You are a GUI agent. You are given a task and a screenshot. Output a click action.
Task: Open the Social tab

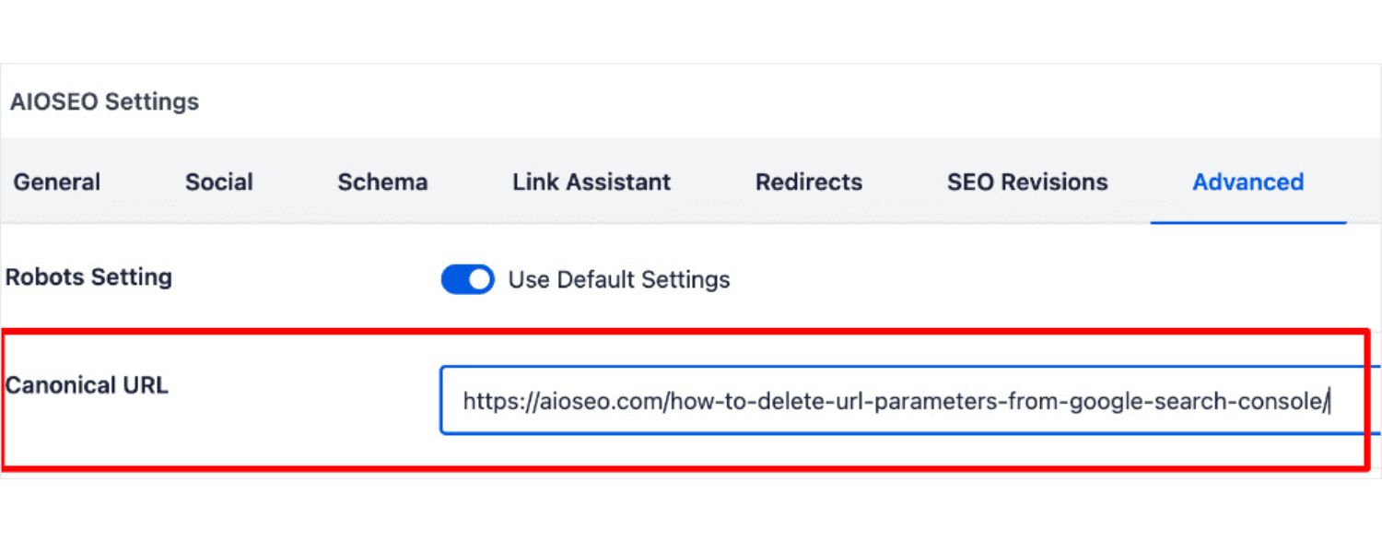pos(219,182)
